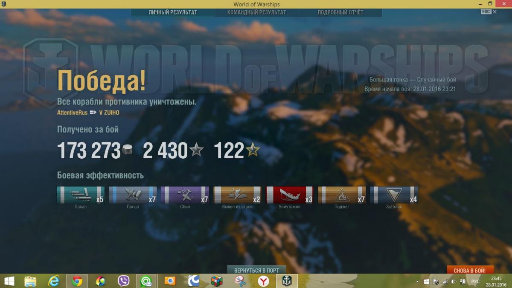Click the orange 'Снова в бой!' button
The width and height of the screenshot is (512, 288).
pyautogui.click(x=470, y=271)
